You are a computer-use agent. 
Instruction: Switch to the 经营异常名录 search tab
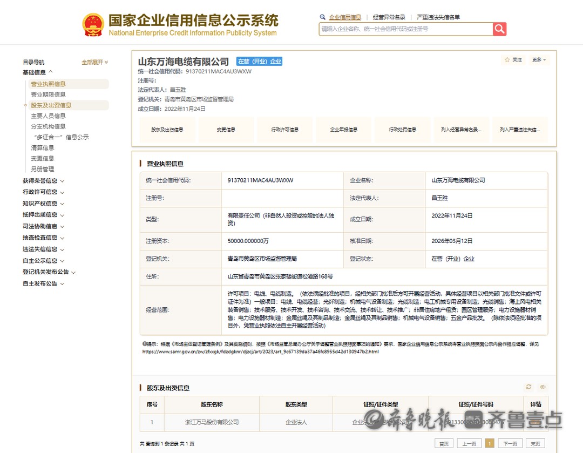coord(389,17)
